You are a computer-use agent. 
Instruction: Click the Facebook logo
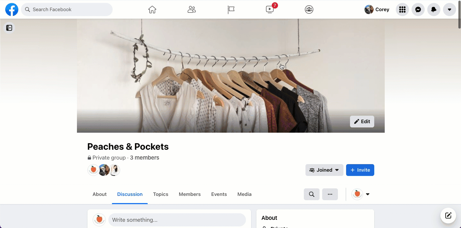click(12, 9)
